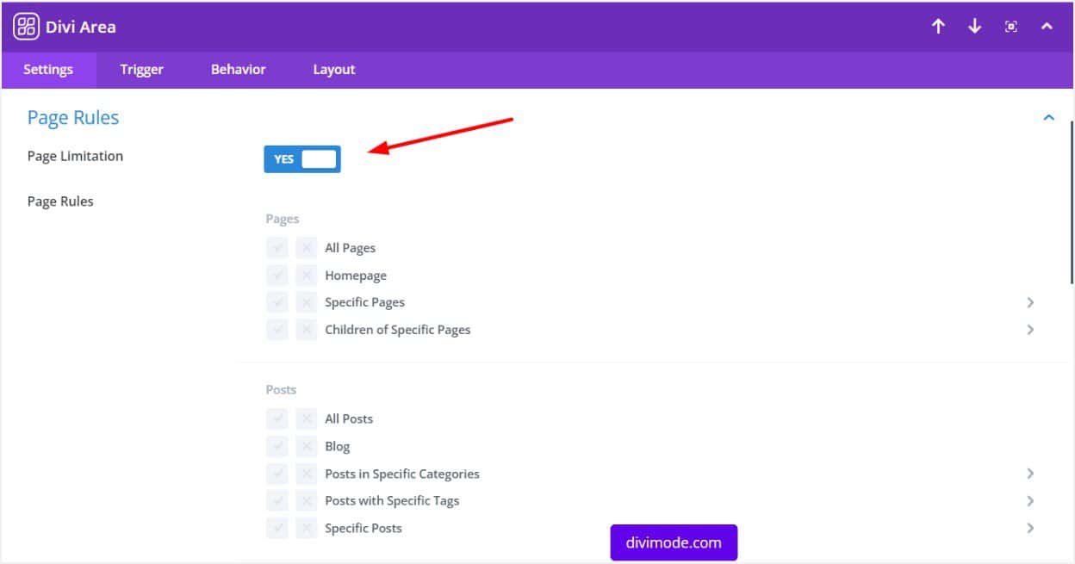Screen dimensions: 1075x564
Task: Expand the Specific Posts row arrow
Action: (x=1030, y=528)
